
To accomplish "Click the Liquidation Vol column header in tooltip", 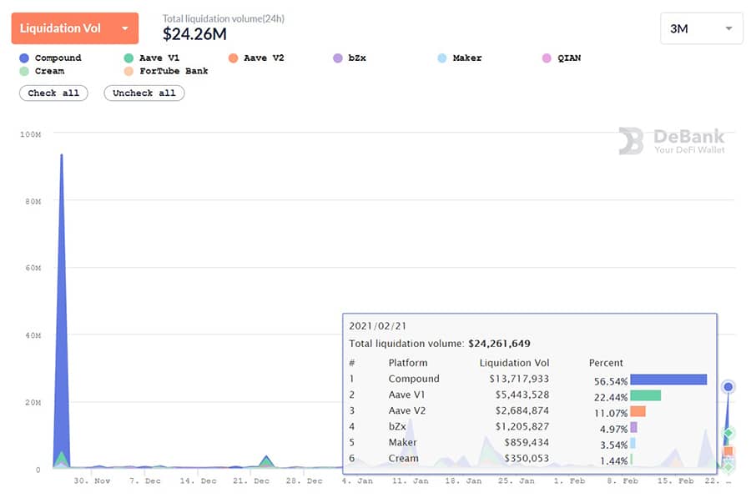I will 514,363.
